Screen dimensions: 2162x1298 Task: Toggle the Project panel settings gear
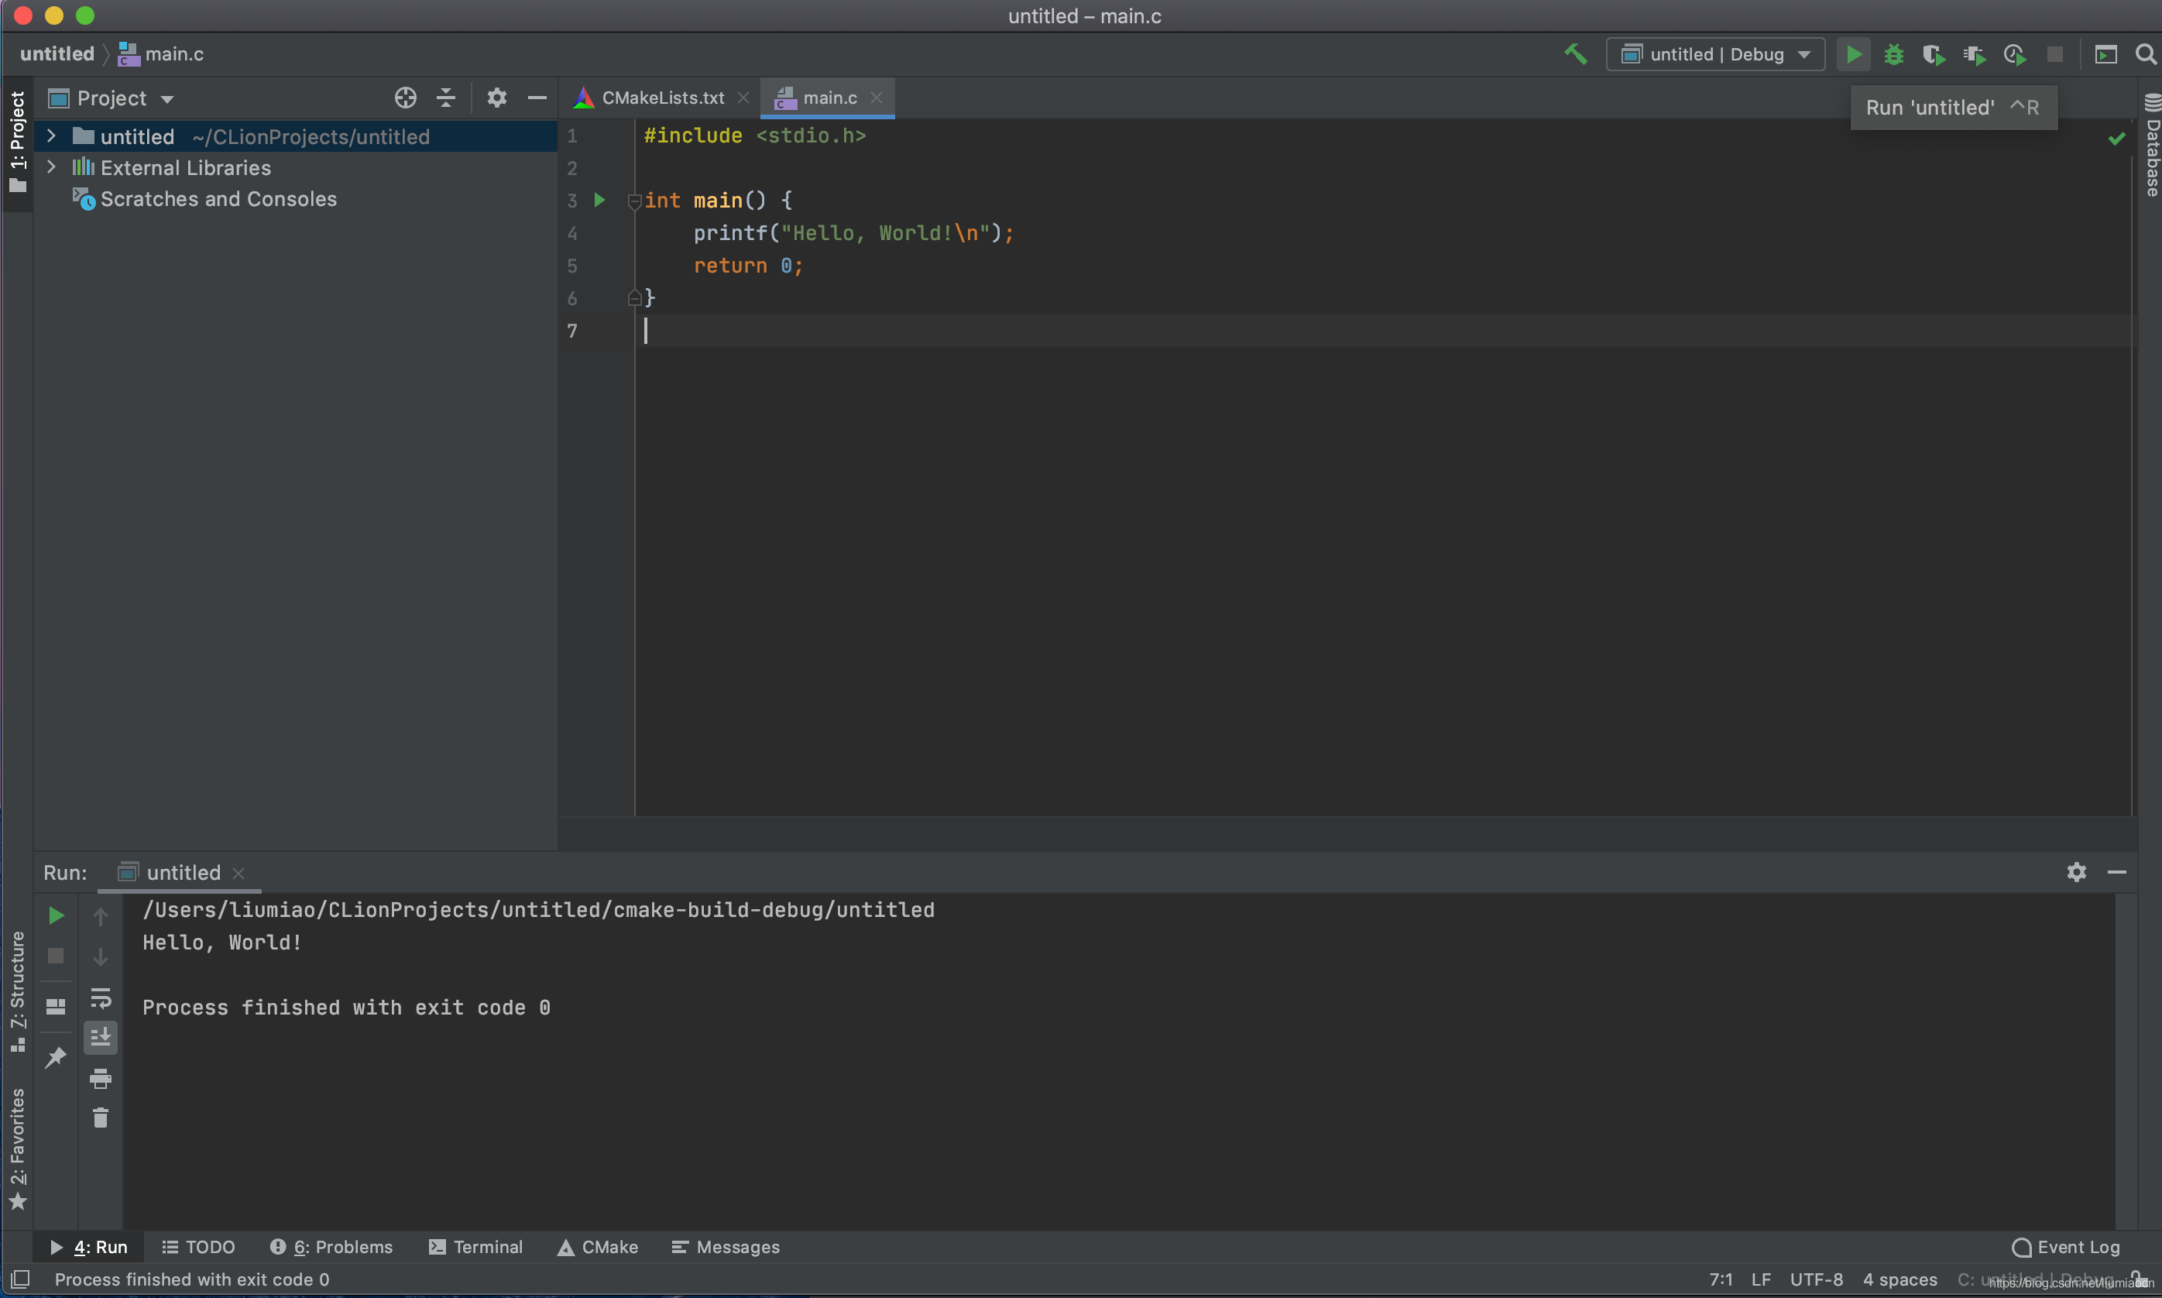point(494,98)
